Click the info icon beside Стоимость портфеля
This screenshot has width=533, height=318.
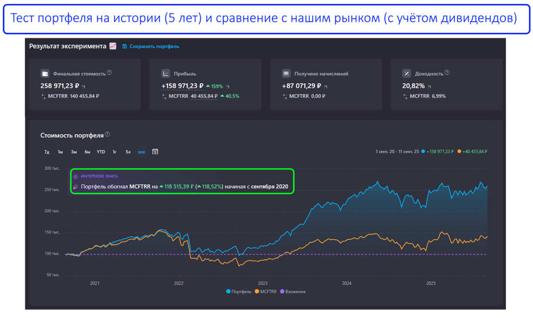point(108,135)
